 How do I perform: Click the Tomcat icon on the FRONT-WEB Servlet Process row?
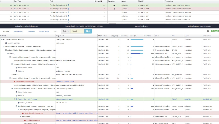click(4, 39)
